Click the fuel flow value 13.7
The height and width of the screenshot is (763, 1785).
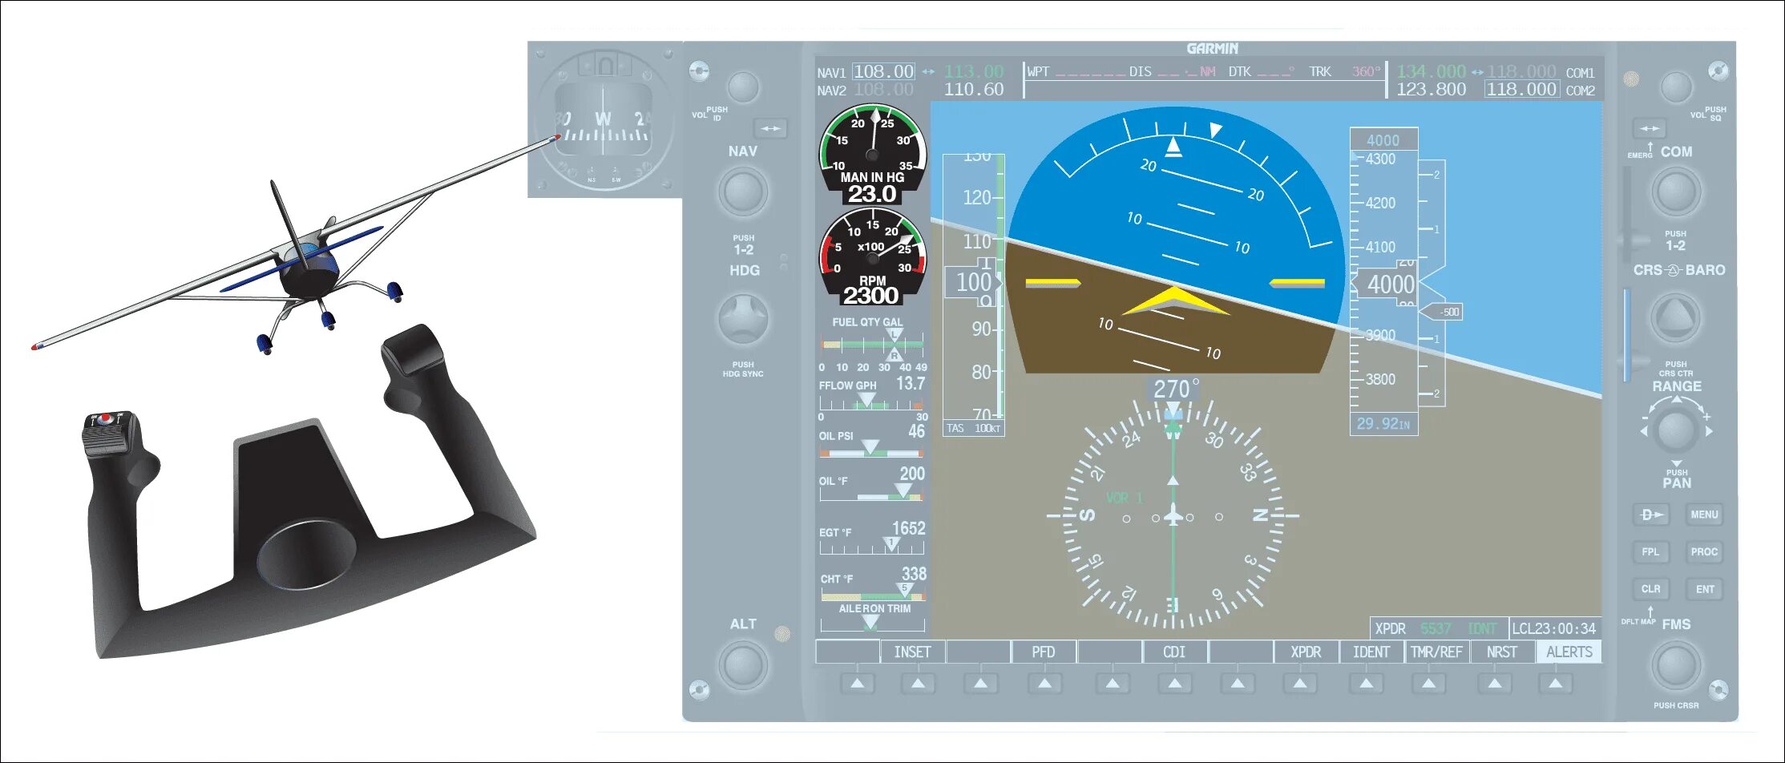click(x=911, y=384)
